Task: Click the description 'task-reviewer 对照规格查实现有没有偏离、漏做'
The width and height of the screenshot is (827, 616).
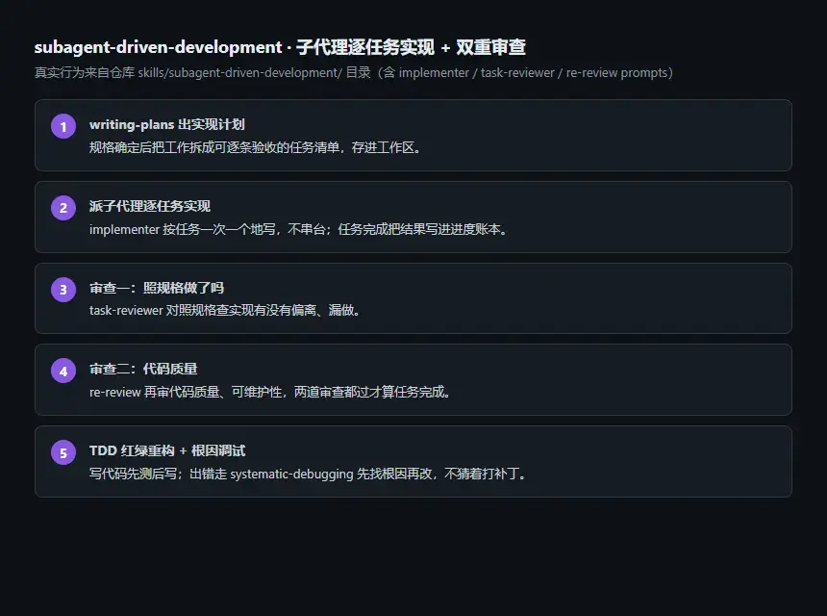Action: click(x=225, y=310)
